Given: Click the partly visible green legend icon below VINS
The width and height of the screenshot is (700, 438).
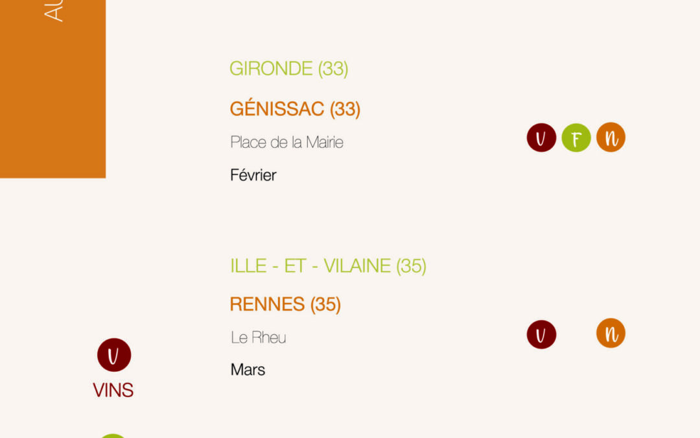Looking at the screenshot, I should point(113,436).
